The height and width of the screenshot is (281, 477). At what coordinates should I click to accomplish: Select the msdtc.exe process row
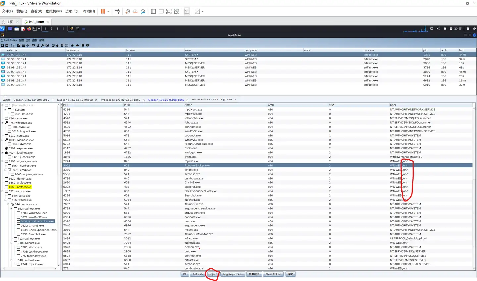point(268,230)
